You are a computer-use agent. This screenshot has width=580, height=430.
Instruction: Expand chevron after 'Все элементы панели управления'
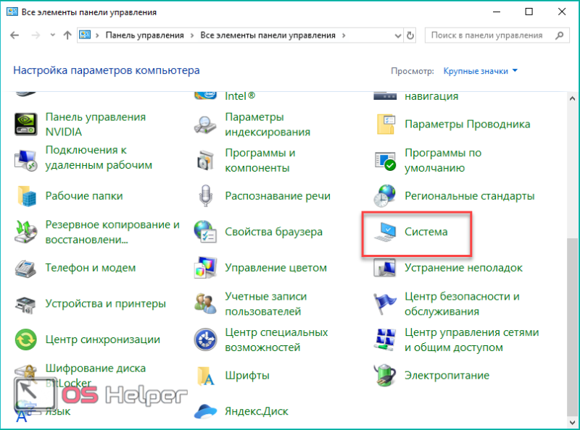(x=344, y=35)
